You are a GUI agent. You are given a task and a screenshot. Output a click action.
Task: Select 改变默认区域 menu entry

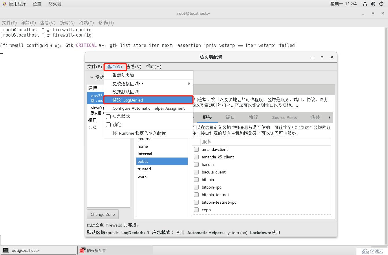149,92
